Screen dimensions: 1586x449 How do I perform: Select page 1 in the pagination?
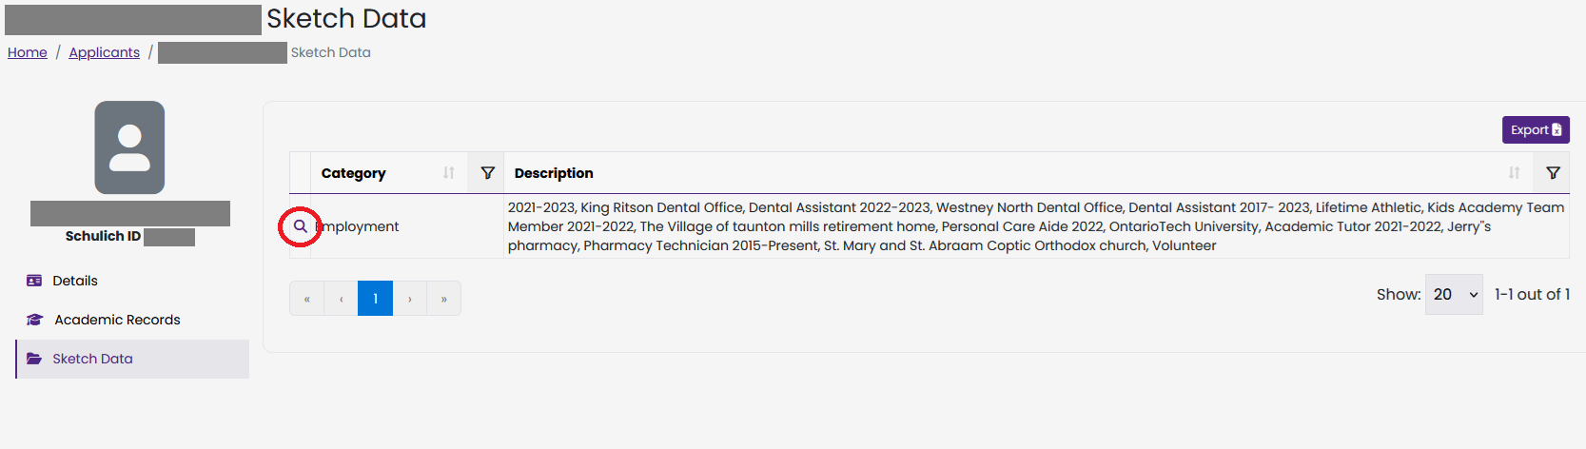375,299
